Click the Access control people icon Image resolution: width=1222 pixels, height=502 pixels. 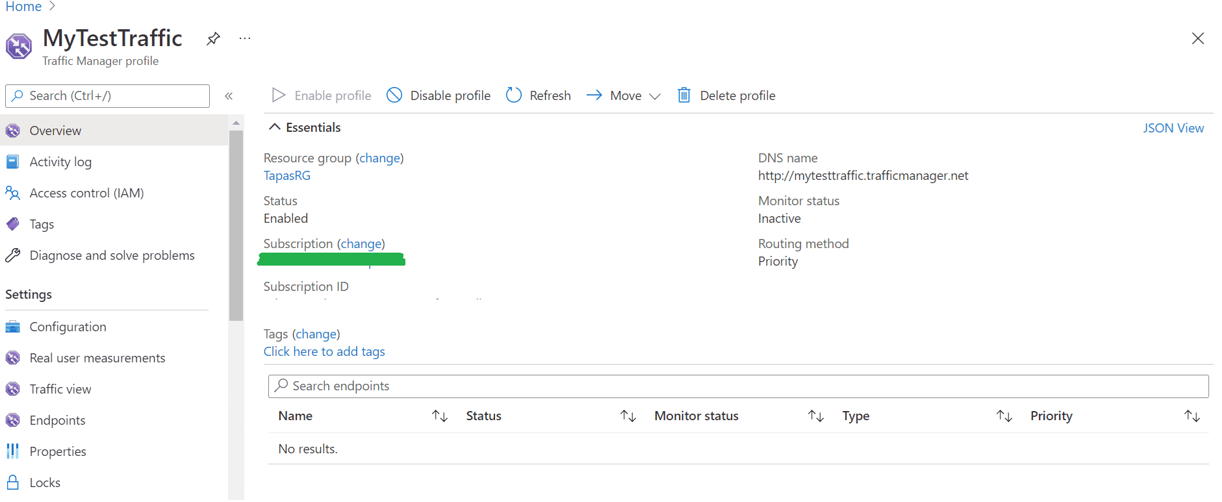click(x=13, y=193)
